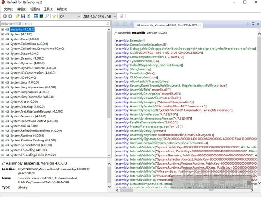Expand the System.ServiceModel node
The height and width of the screenshot is (197, 261).
pos(2,145)
